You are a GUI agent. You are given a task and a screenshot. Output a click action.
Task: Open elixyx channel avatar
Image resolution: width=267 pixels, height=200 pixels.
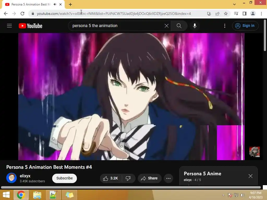coord(11,178)
